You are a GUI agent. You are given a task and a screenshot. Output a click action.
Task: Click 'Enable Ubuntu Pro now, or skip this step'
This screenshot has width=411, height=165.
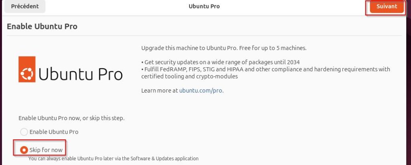click(71, 118)
